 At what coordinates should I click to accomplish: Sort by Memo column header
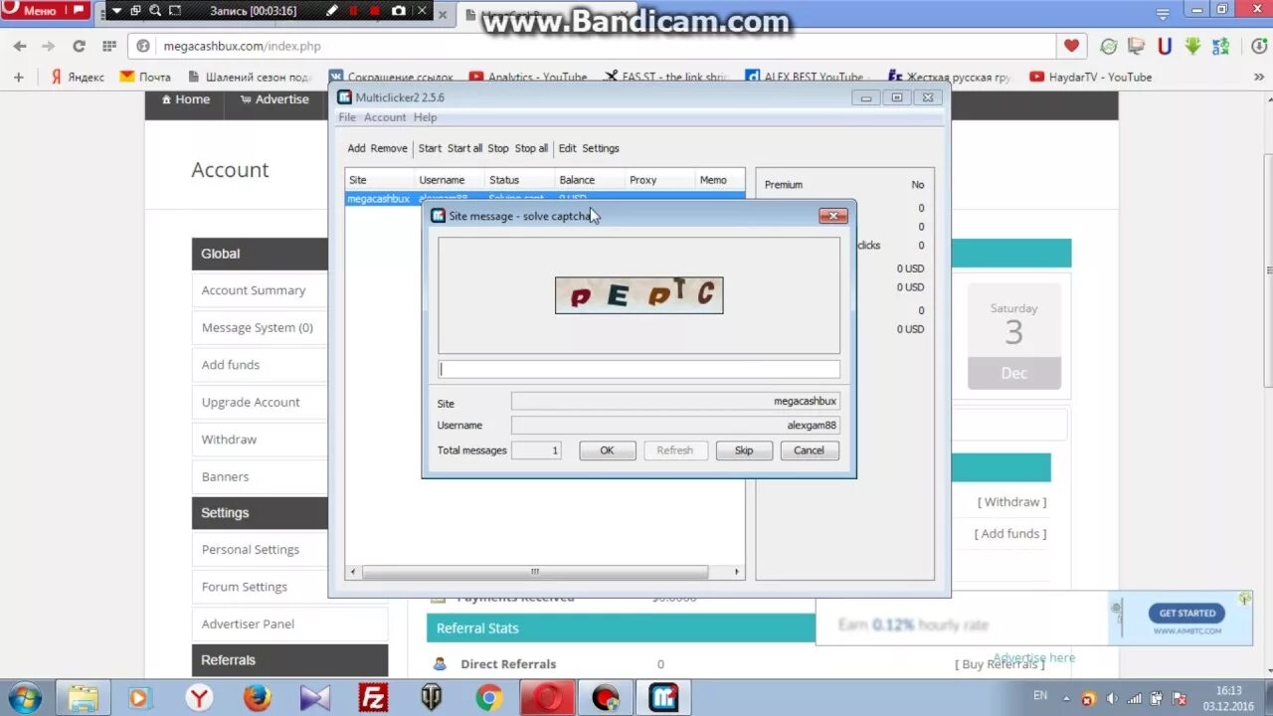719,180
